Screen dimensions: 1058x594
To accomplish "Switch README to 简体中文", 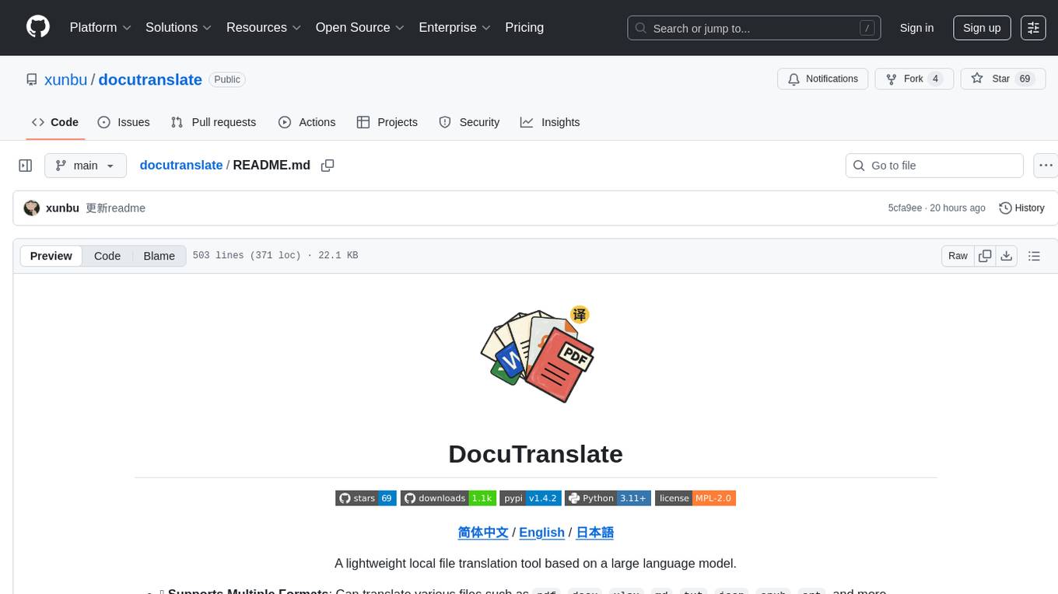I will tap(483, 533).
